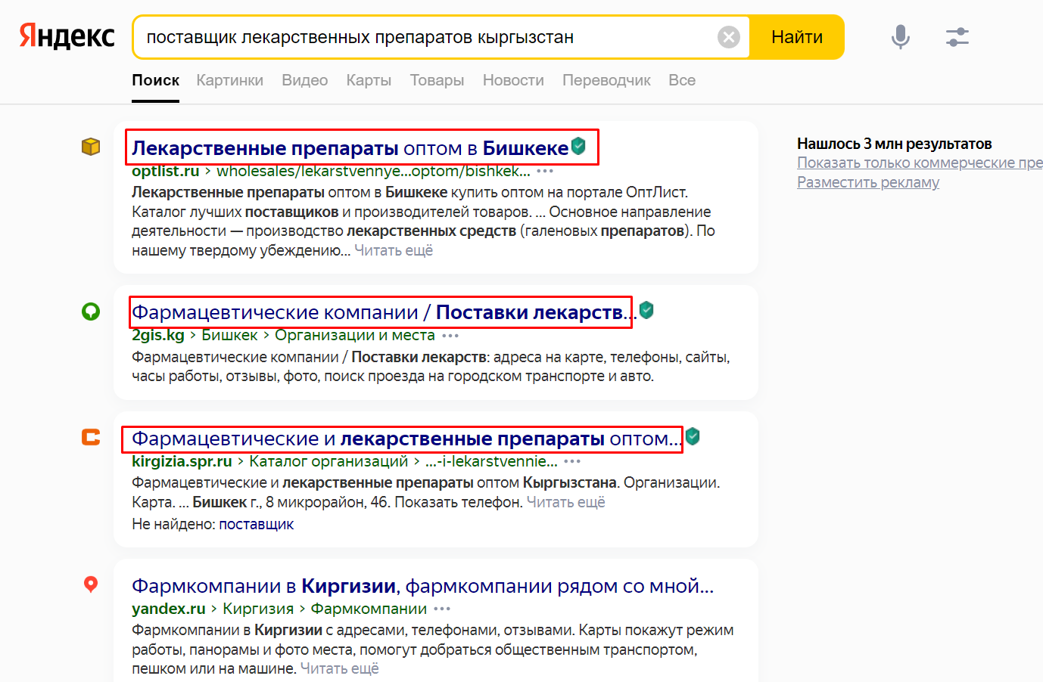
Task: Select the Поиск tab
Action: coord(156,80)
